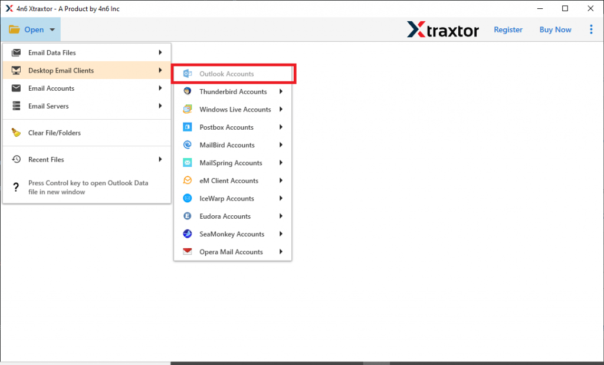Image resolution: width=604 pixels, height=365 pixels.
Task: Click the question mark help icon
Action: click(x=16, y=188)
